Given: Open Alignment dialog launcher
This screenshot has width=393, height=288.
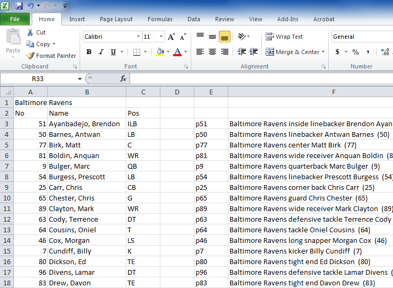Looking at the screenshot, I should [323, 66].
